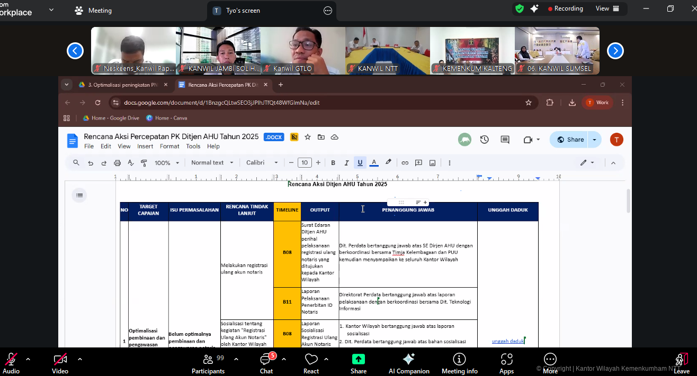View the document cloud save status

click(x=334, y=137)
